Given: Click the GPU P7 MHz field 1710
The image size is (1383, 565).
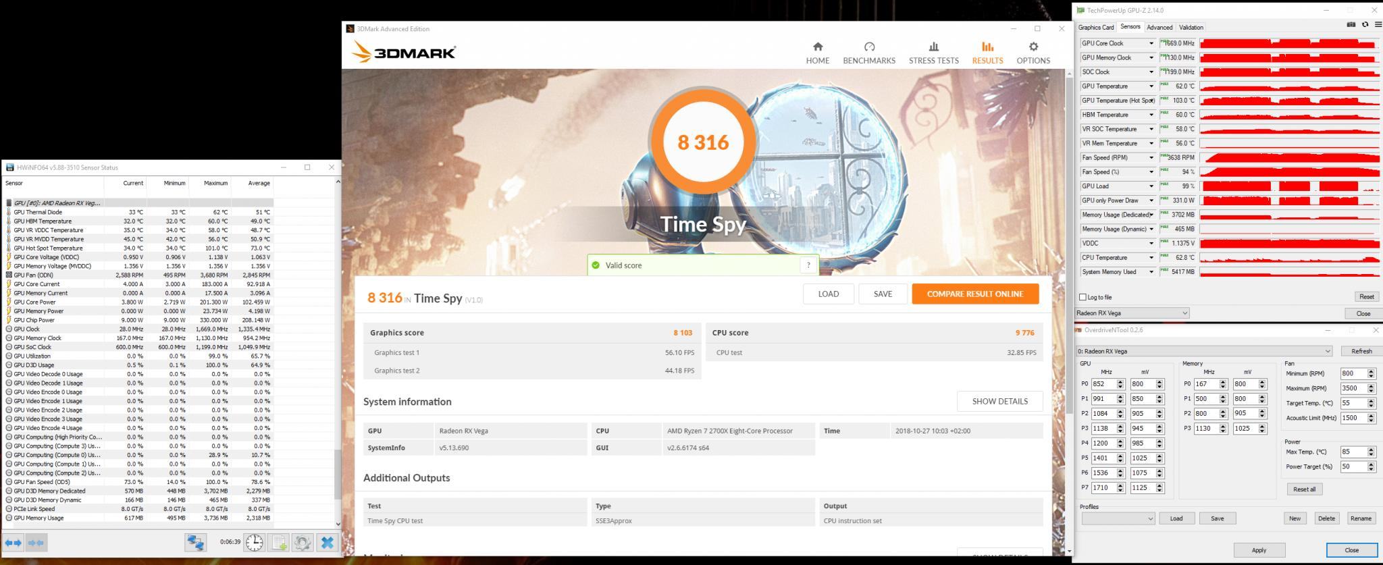Looking at the screenshot, I should (x=1103, y=487).
